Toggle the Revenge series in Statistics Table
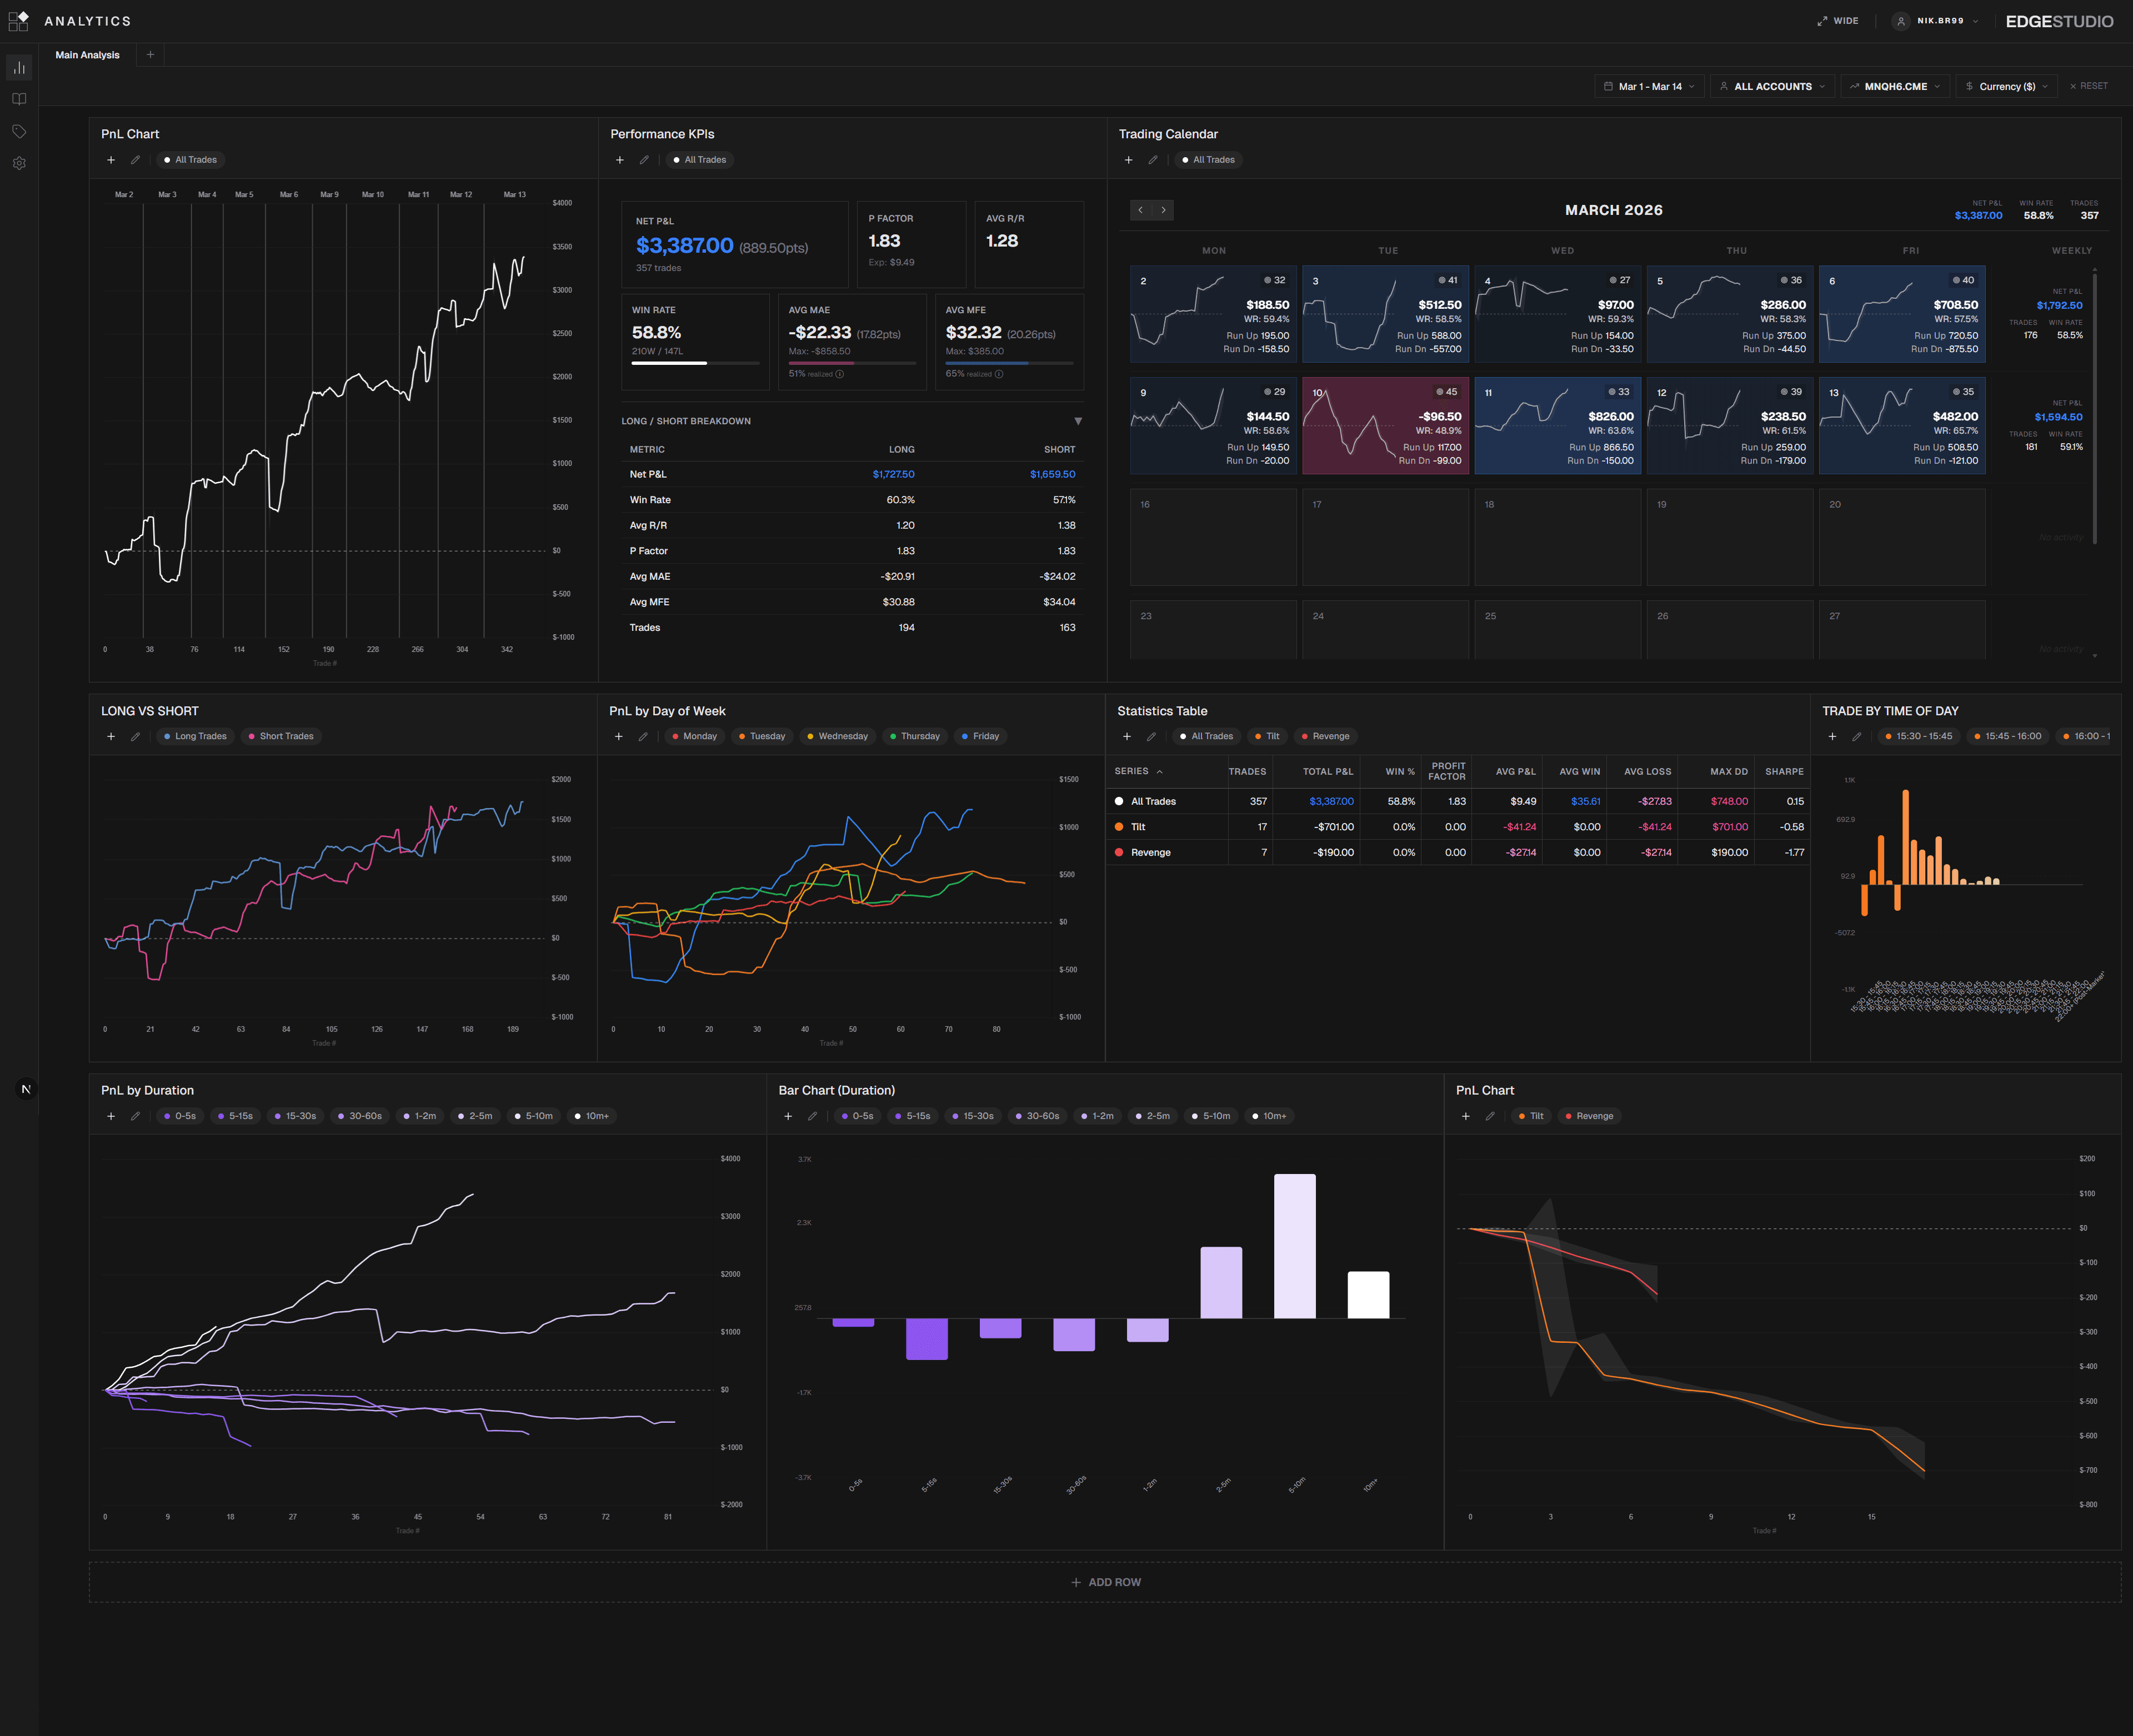Image resolution: width=2133 pixels, height=1736 pixels. click(x=1324, y=736)
